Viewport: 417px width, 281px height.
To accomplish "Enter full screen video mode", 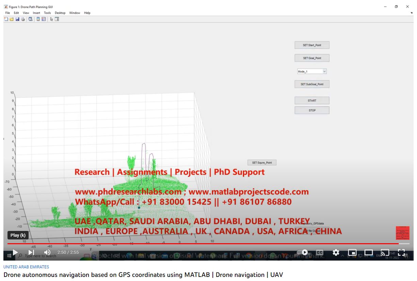I will point(401,252).
